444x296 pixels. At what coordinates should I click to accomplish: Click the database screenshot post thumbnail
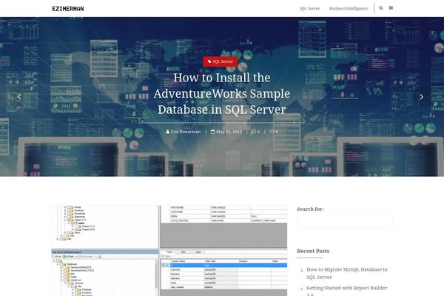coord(169,251)
